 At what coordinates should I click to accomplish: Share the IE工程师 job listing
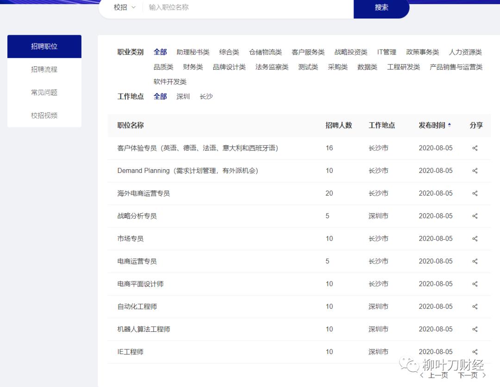475,351
